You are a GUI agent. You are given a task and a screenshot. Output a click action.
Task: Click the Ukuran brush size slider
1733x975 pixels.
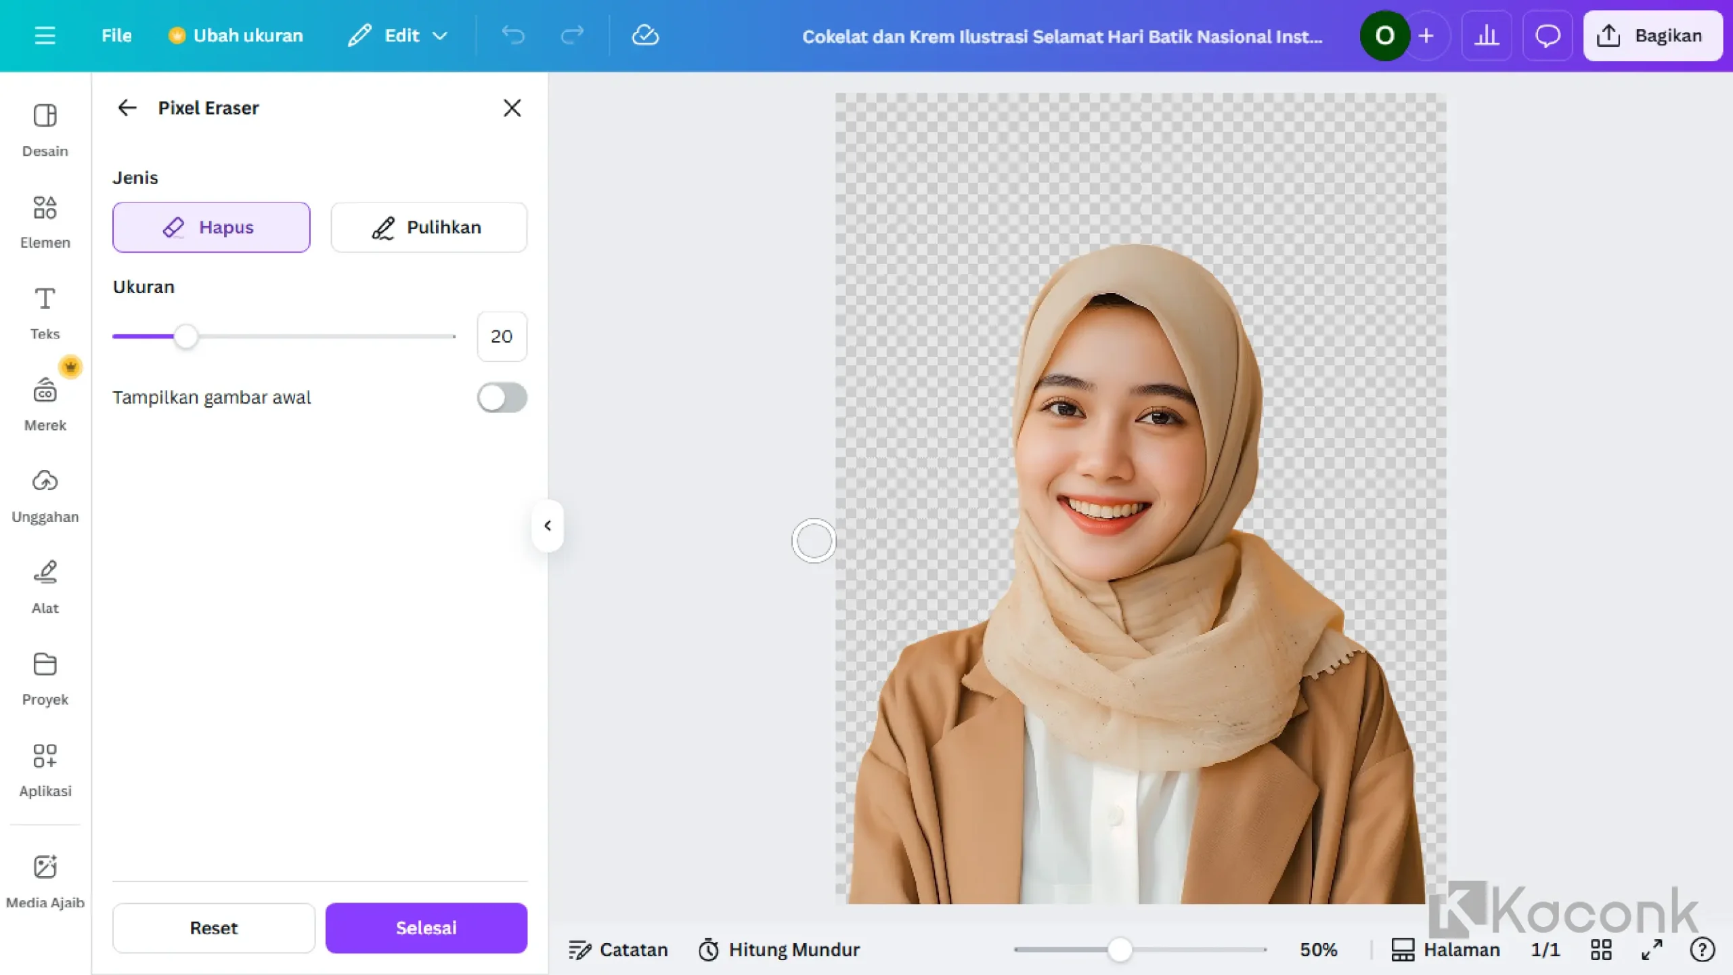tap(185, 336)
